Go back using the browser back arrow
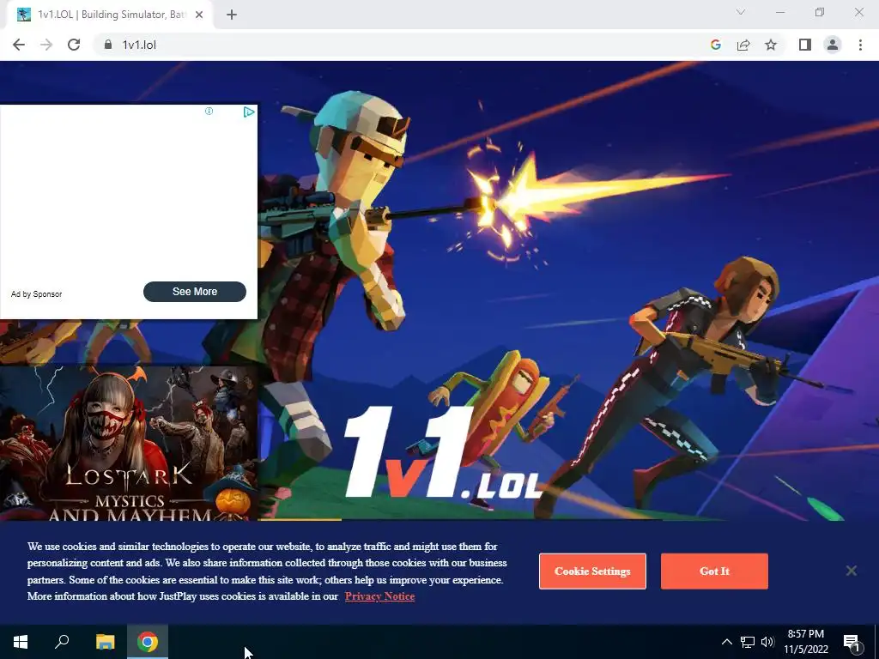 [19, 45]
